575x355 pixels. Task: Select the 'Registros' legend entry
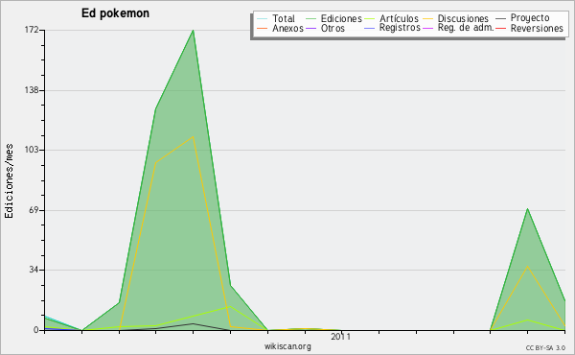[x=400, y=28]
